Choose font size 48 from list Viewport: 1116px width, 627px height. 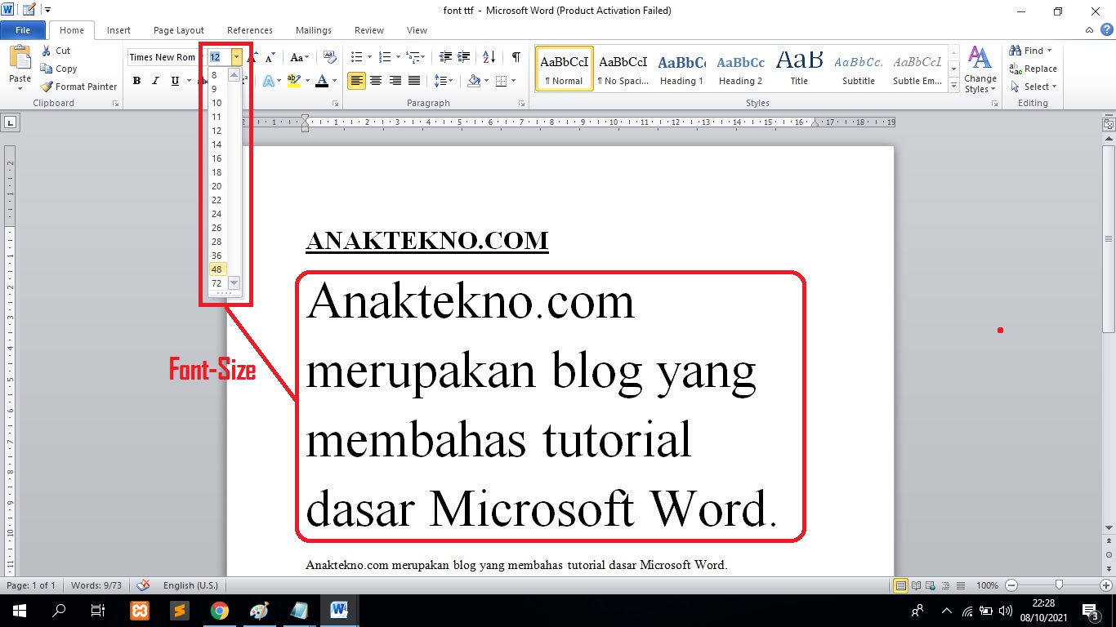coord(217,269)
